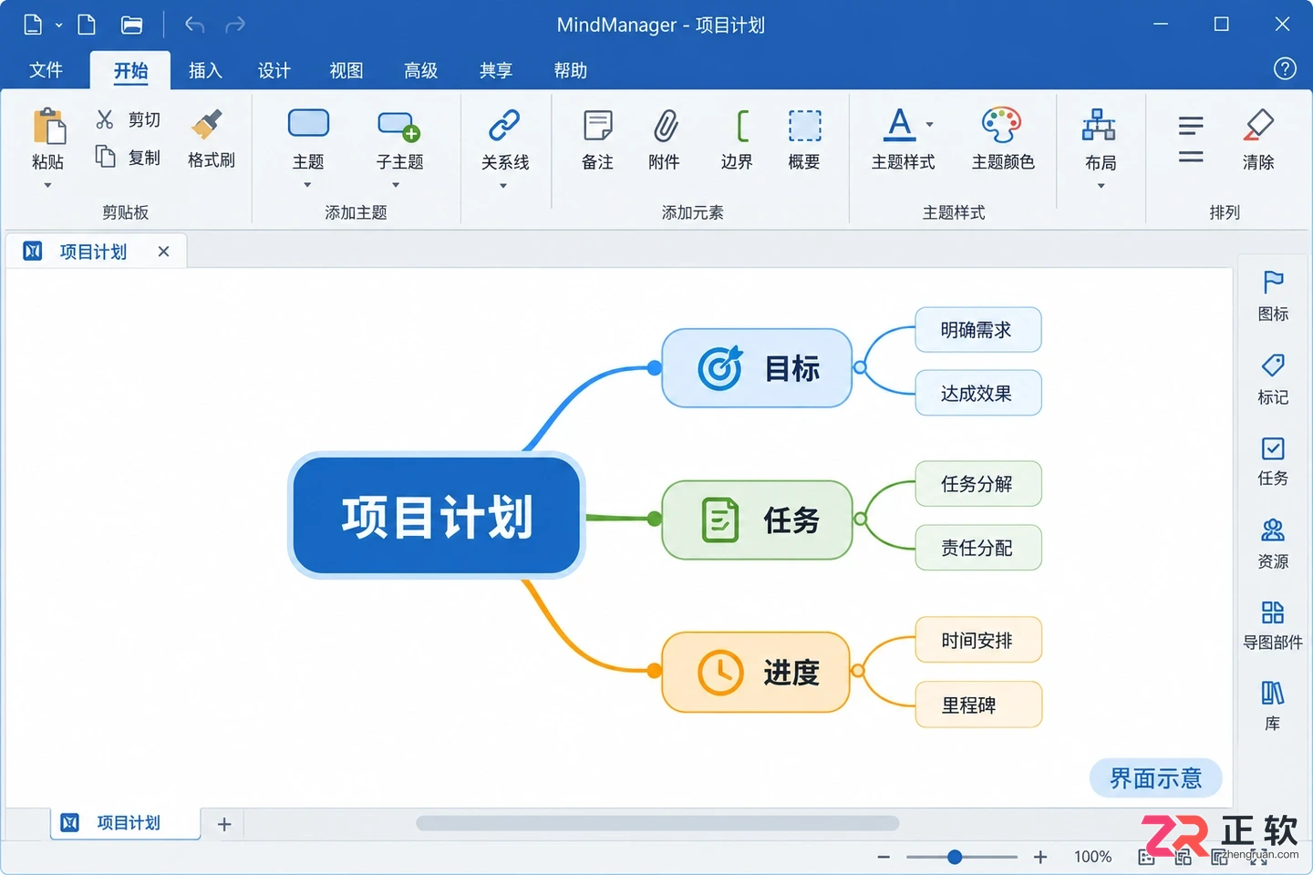Close the 项目计划 document tab
The image size is (1313, 875).
164,252
